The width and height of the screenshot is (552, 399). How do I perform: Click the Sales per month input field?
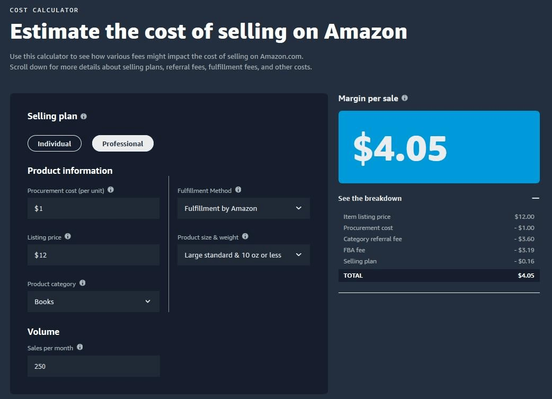[x=93, y=366]
